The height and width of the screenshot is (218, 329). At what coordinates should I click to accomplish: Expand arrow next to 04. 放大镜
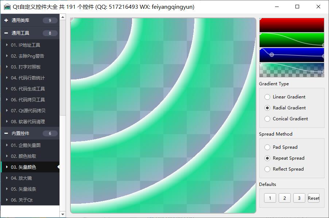pos(7,178)
